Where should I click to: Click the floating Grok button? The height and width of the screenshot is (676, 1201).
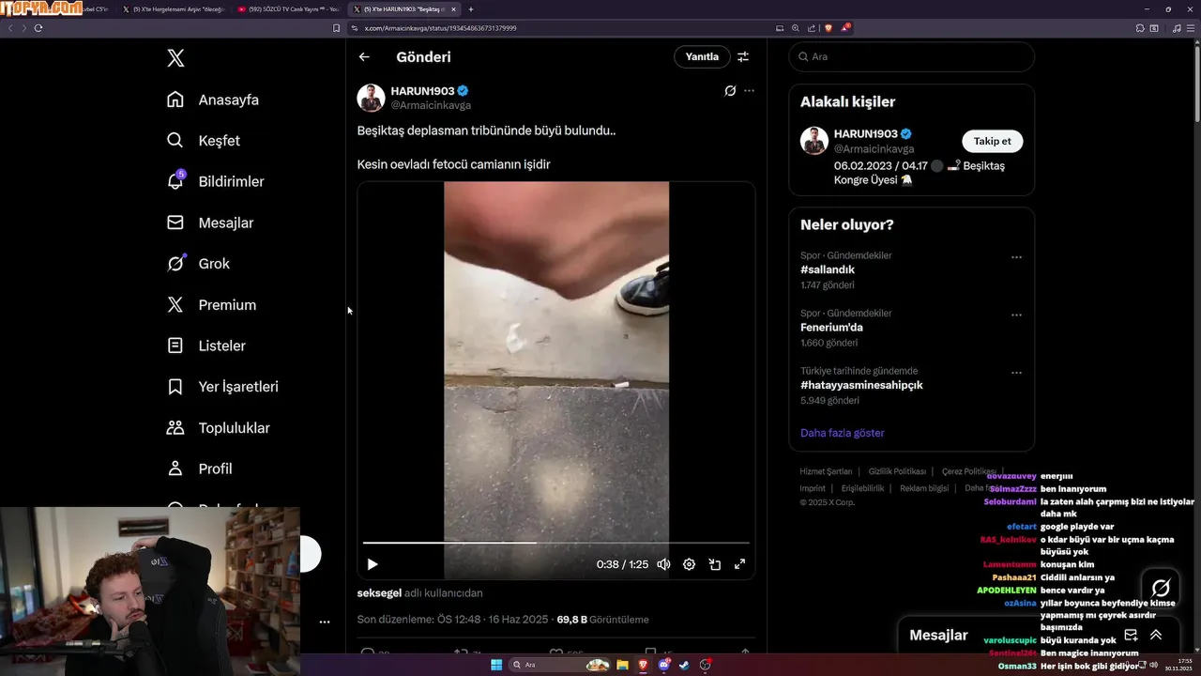[1161, 588]
